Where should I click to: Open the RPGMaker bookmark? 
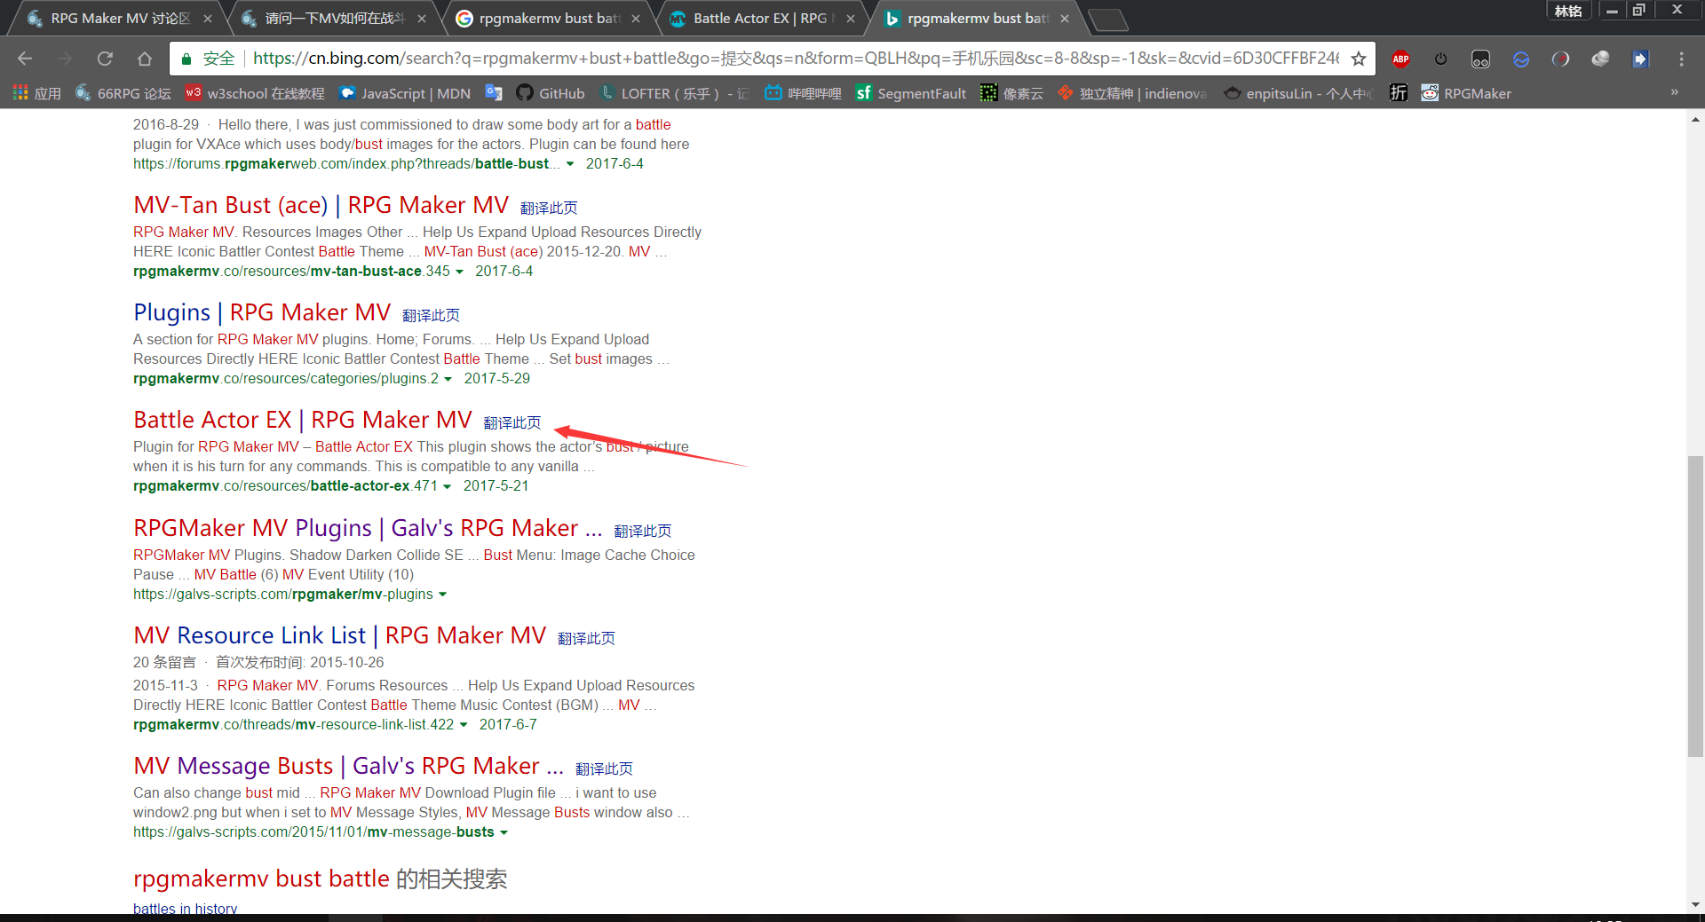click(1466, 93)
